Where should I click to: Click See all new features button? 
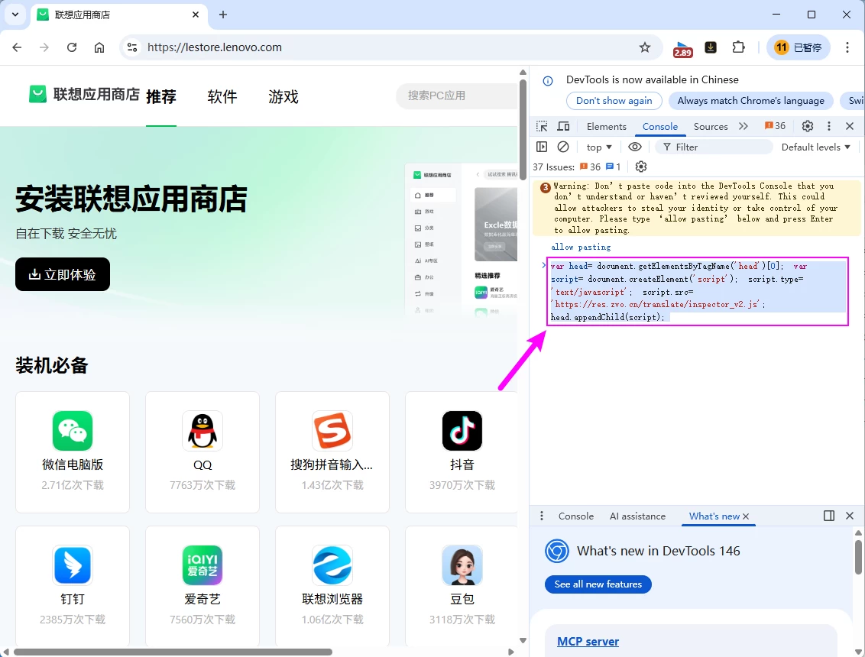[598, 584]
